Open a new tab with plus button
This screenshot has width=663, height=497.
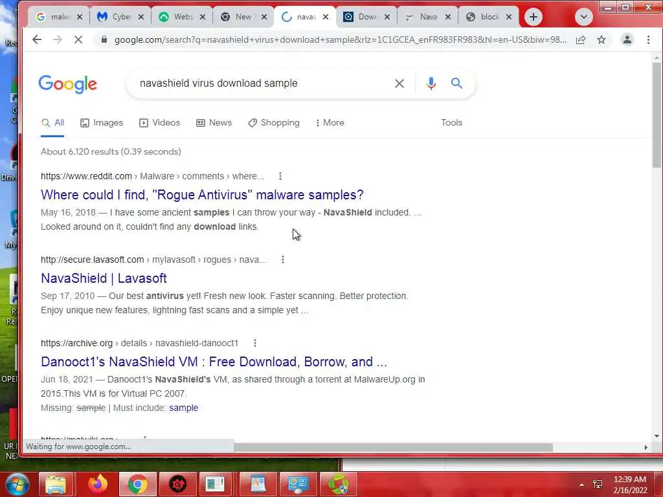coord(534,17)
